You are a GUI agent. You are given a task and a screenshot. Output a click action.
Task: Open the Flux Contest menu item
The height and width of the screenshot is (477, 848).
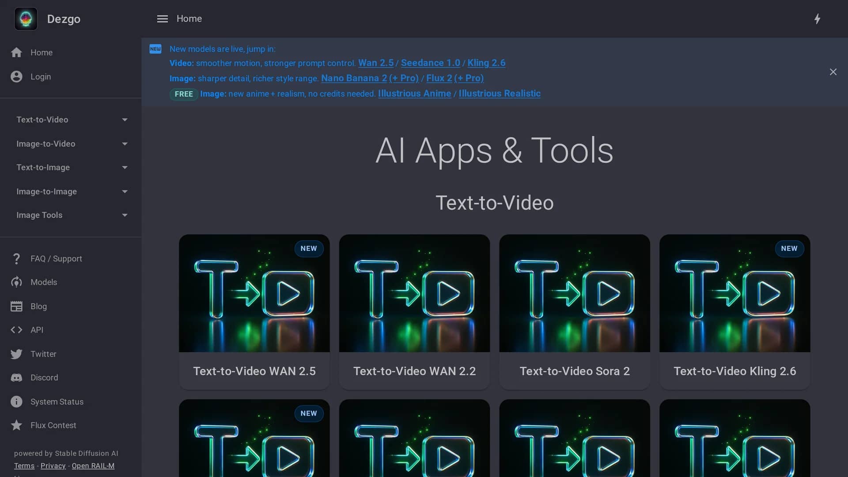[71, 425]
